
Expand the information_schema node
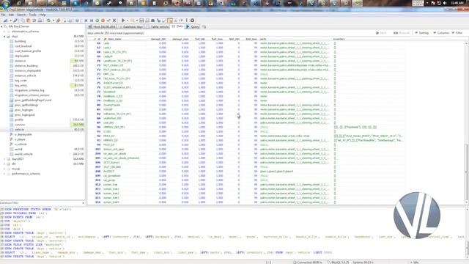4,32
